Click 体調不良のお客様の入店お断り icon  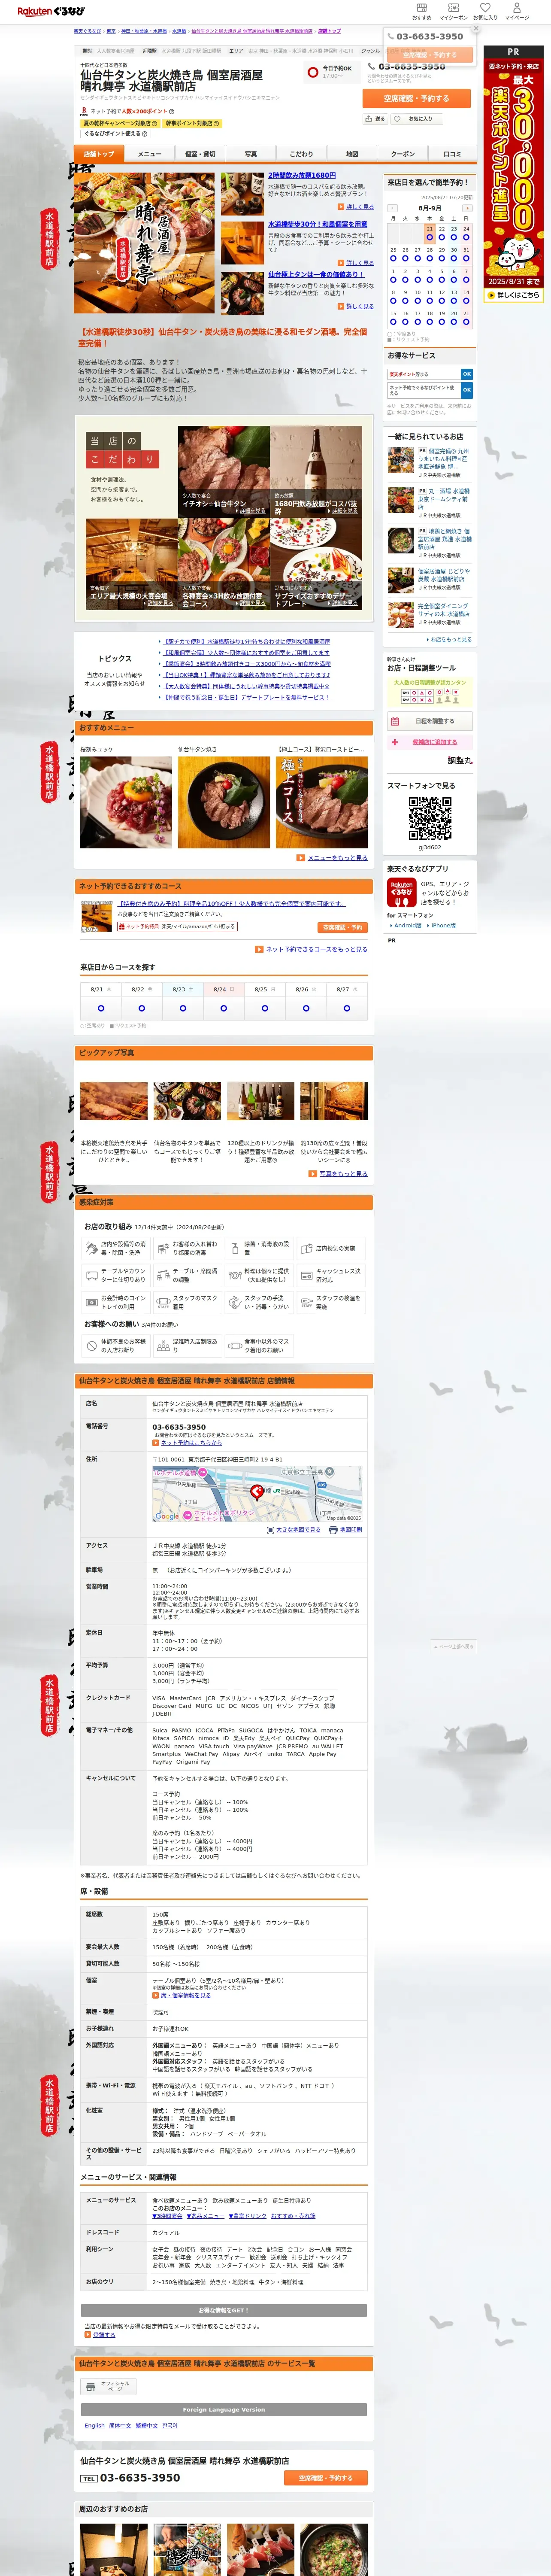[x=91, y=1345]
